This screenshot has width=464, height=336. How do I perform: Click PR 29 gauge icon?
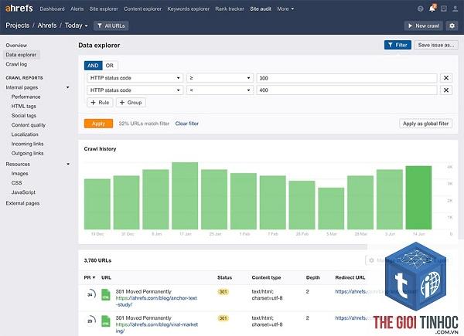90,321
